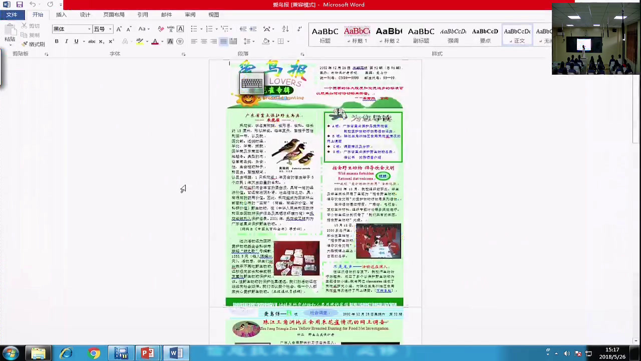This screenshot has height=361, width=641.
Task: Increase the paragraph indent
Action: 253,29
